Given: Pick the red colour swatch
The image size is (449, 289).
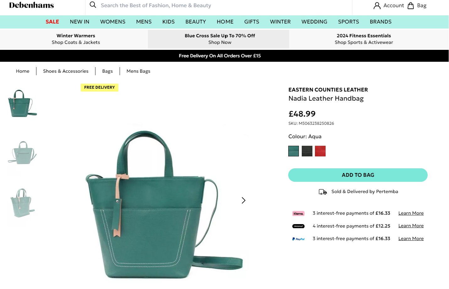Looking at the screenshot, I should pos(320,151).
